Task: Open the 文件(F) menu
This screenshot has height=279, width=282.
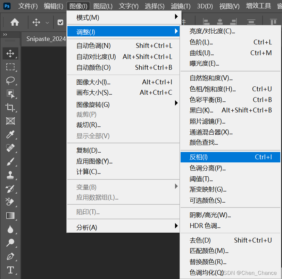Action: click(28, 6)
